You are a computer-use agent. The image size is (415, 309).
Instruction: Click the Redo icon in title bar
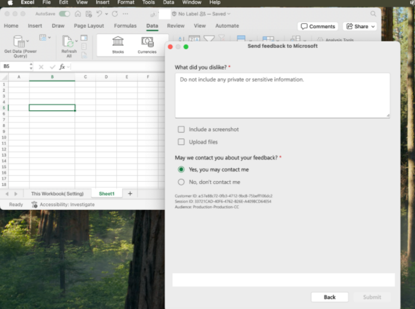click(x=115, y=14)
